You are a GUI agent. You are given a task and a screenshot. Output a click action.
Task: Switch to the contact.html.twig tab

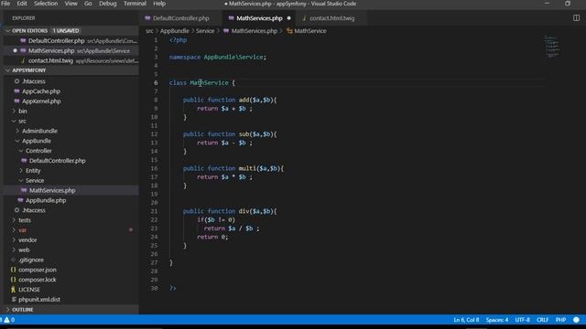point(331,18)
